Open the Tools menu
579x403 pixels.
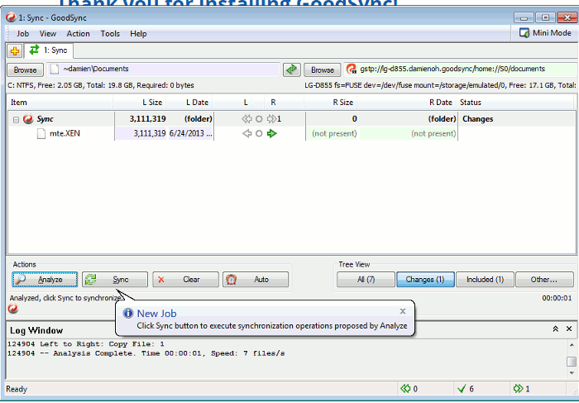click(x=110, y=34)
